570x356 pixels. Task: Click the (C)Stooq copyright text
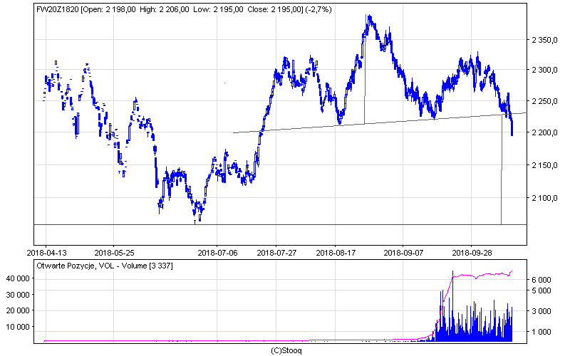pos(286,350)
